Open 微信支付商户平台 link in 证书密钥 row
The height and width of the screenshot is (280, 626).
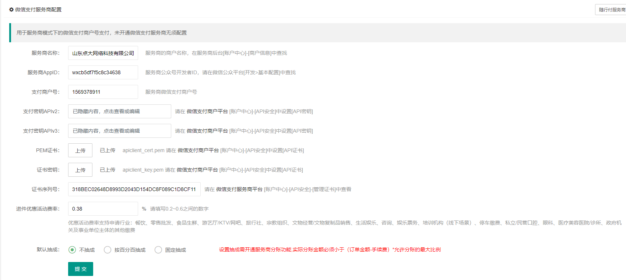tap(197, 170)
